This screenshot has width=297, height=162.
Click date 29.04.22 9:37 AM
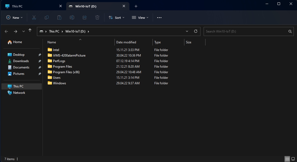[128, 83]
